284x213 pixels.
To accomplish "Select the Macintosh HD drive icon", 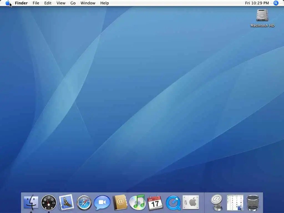I will (x=262, y=15).
